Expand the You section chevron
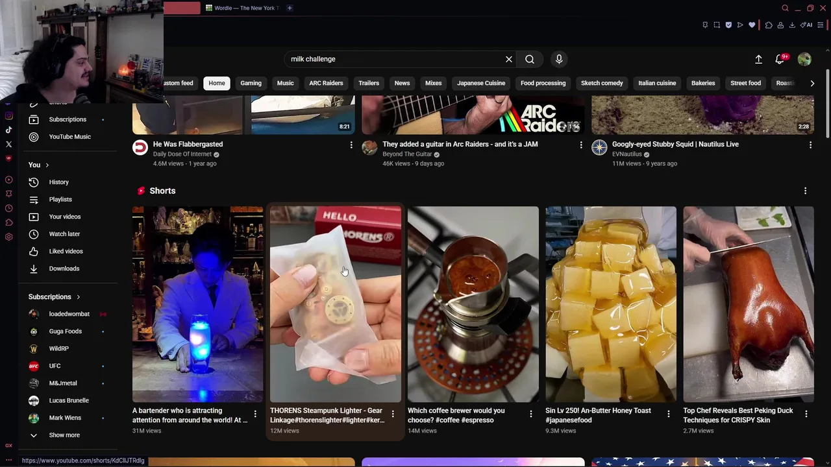The image size is (831, 467). pos(47,165)
